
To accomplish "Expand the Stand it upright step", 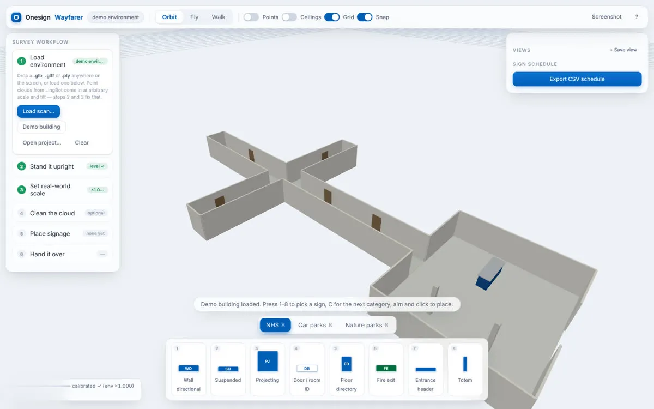I will point(63,166).
